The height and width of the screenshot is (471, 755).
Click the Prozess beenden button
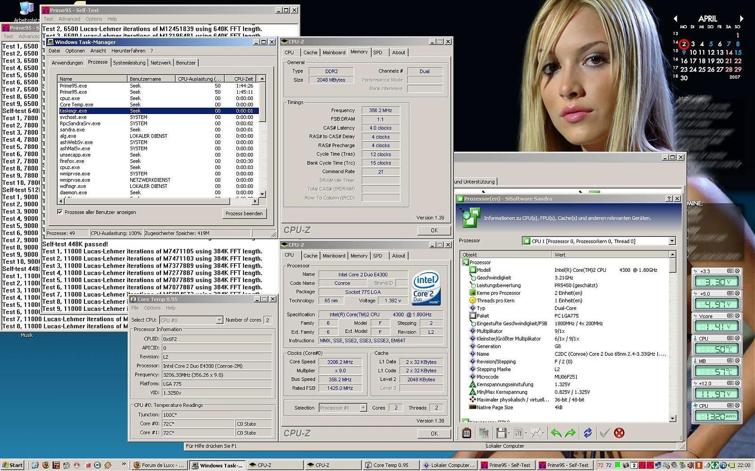(244, 213)
